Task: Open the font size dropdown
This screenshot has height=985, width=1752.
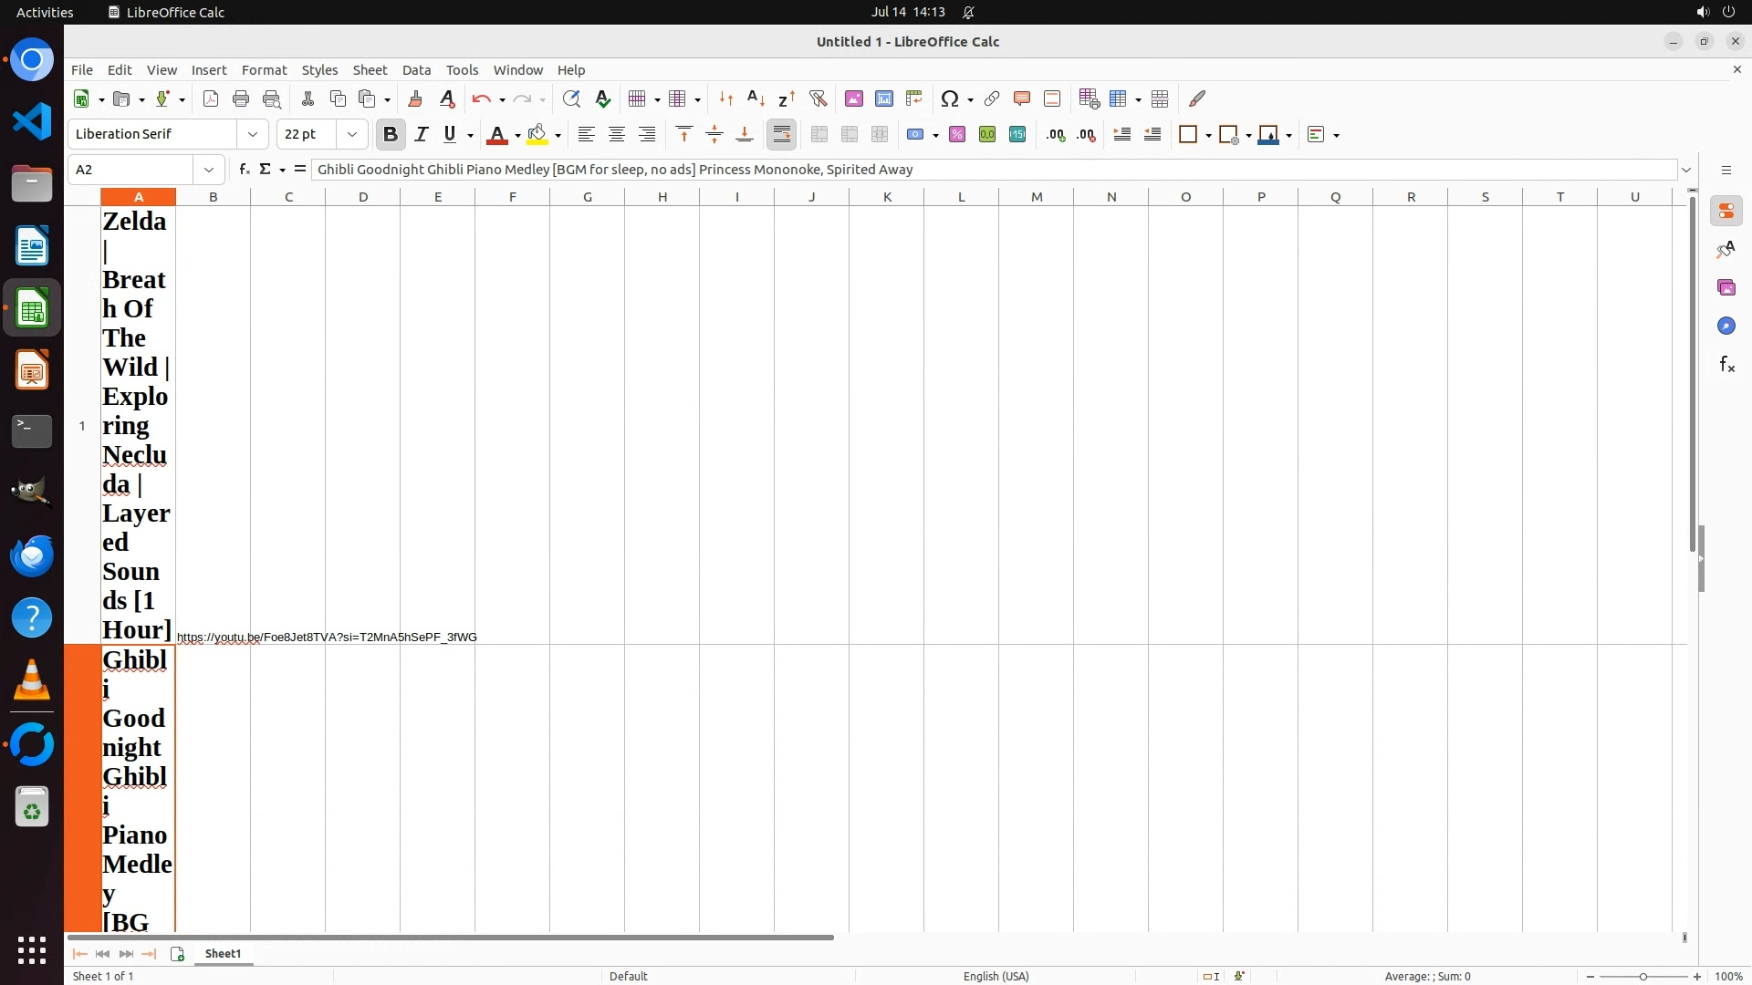Action: [x=352, y=134]
